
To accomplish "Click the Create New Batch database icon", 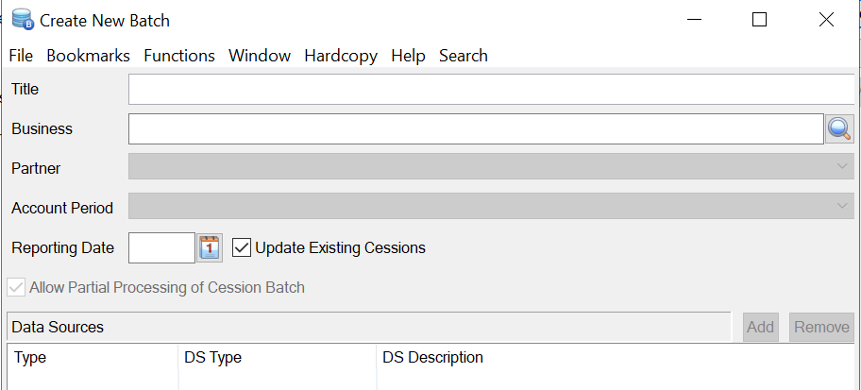I will click(x=22, y=19).
